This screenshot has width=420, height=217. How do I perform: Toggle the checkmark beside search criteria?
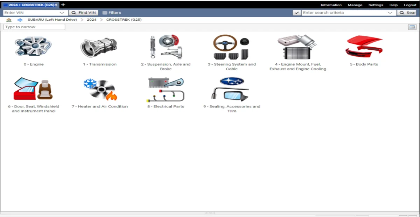[297, 13]
